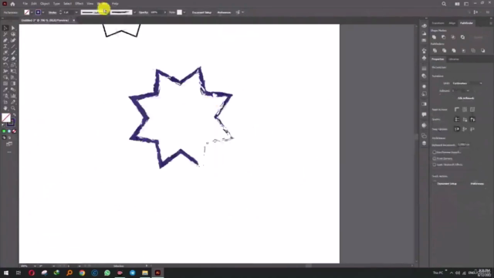Select the Paintbrush tool
Screen dimensions: 494x278
[x=13, y=53]
